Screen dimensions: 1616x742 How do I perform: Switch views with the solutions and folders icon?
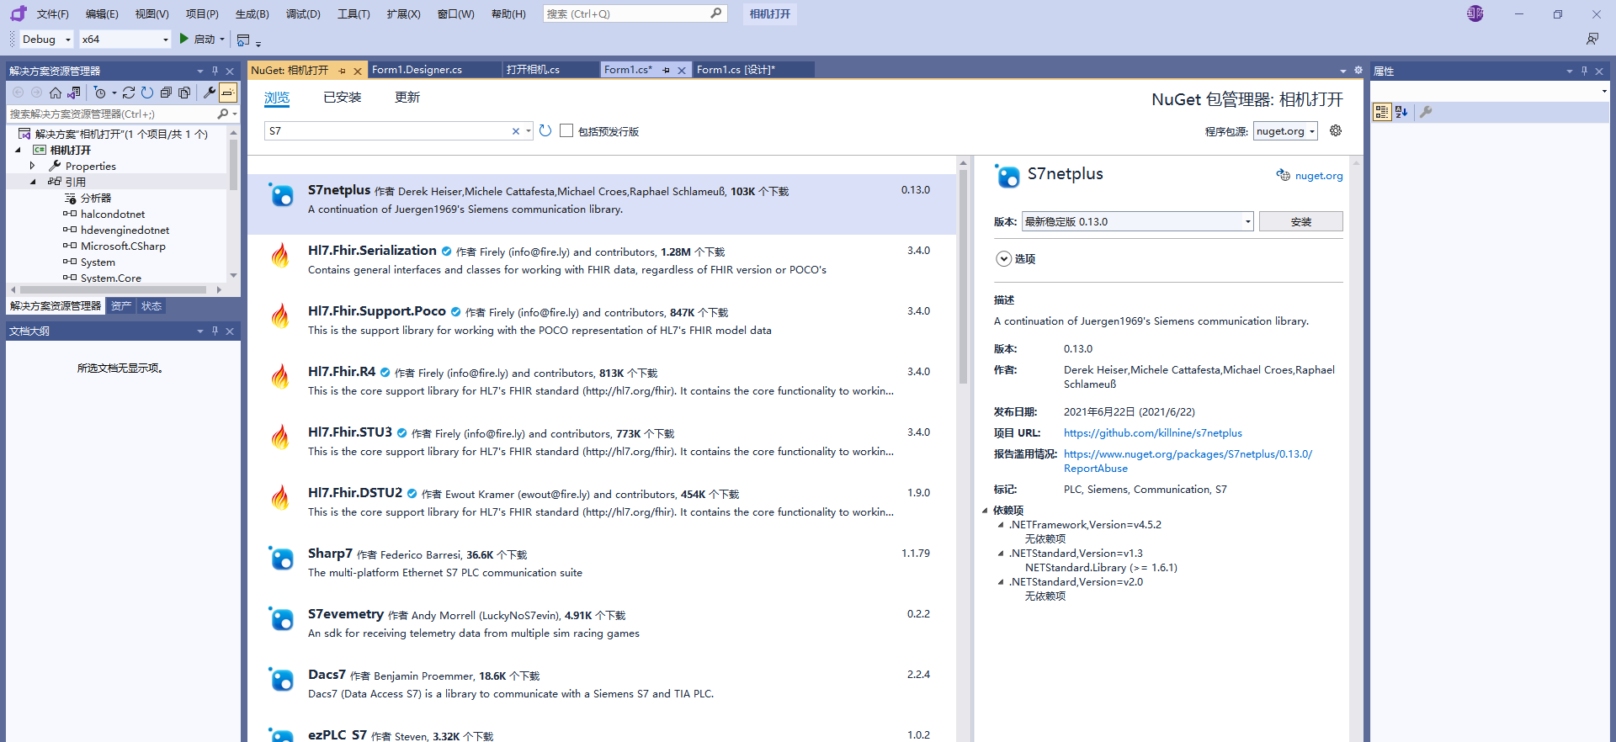point(74,93)
